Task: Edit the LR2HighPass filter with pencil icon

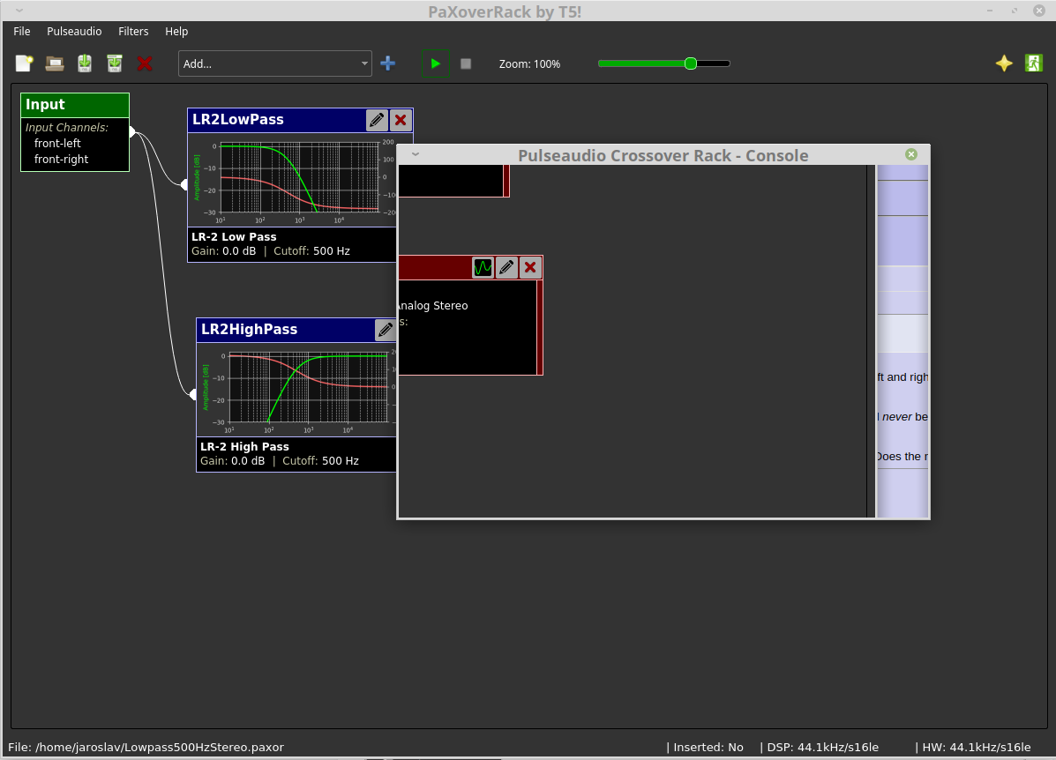Action: pyautogui.click(x=386, y=330)
